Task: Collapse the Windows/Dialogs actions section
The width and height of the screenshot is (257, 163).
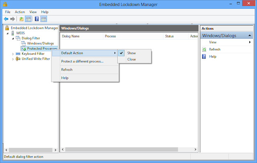Action: 250,36
